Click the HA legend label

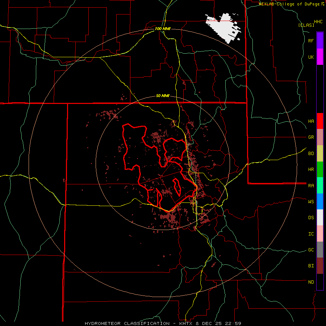pos(311,121)
